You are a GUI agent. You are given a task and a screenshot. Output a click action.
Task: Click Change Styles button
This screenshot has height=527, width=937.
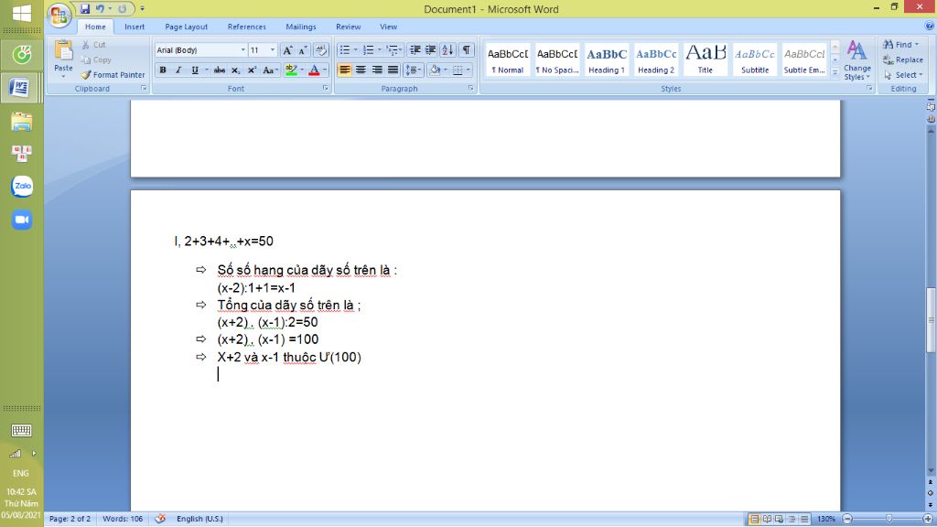coord(856,60)
